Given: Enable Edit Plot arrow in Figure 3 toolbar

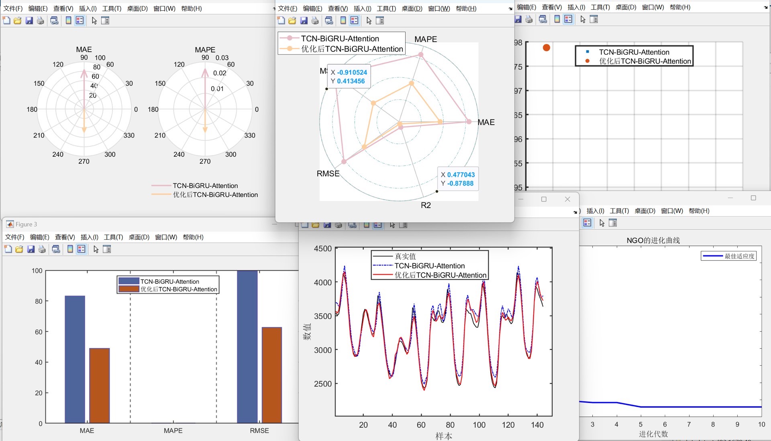Looking at the screenshot, I should [x=96, y=249].
